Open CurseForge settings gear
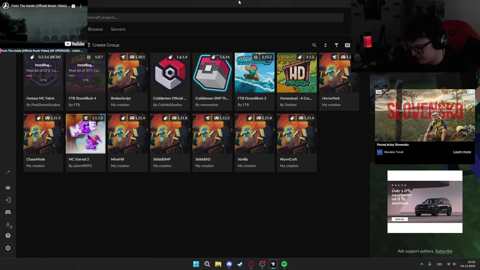Viewport: 480px width, 270px height. pyautogui.click(x=8, y=248)
